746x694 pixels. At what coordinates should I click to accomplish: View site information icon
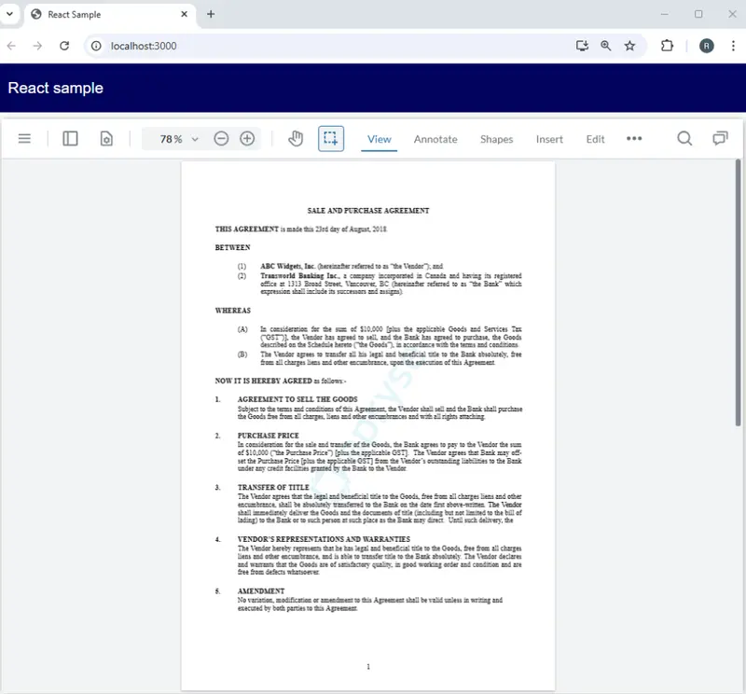[97, 46]
